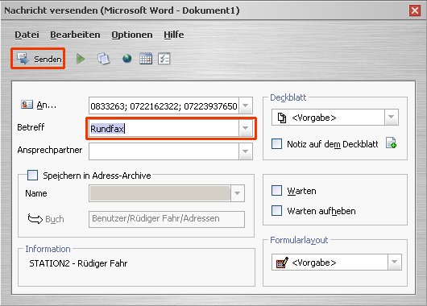Viewport: 427px width, 306px height.
Task: Click into the Betreff field containing Rundfax
Action: click(164, 128)
